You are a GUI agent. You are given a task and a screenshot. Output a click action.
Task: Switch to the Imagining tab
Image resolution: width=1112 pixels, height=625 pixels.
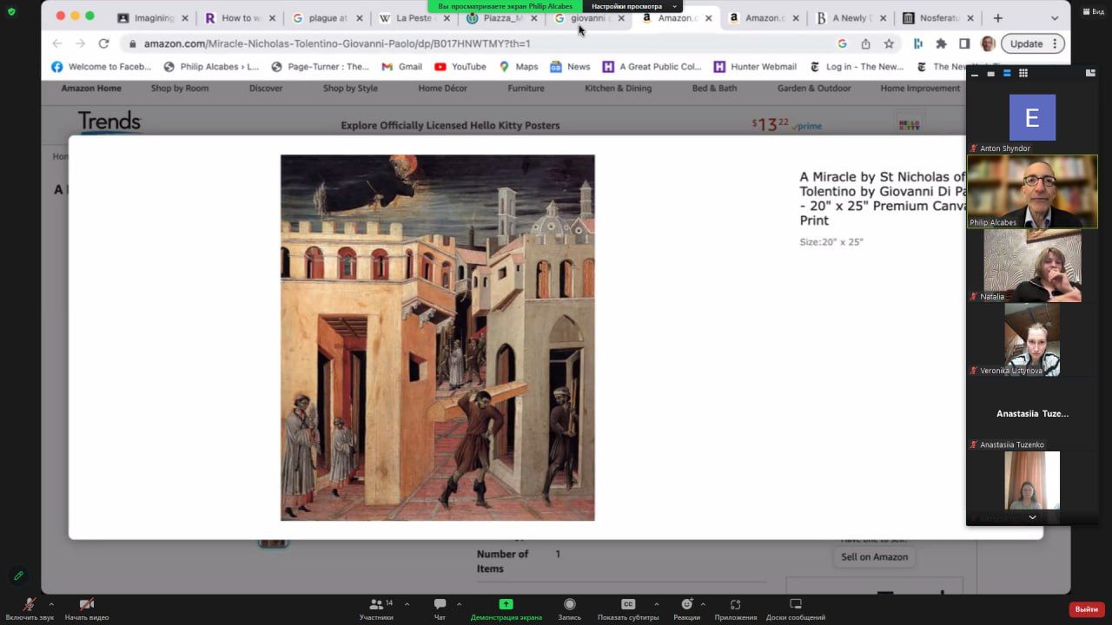click(x=153, y=17)
